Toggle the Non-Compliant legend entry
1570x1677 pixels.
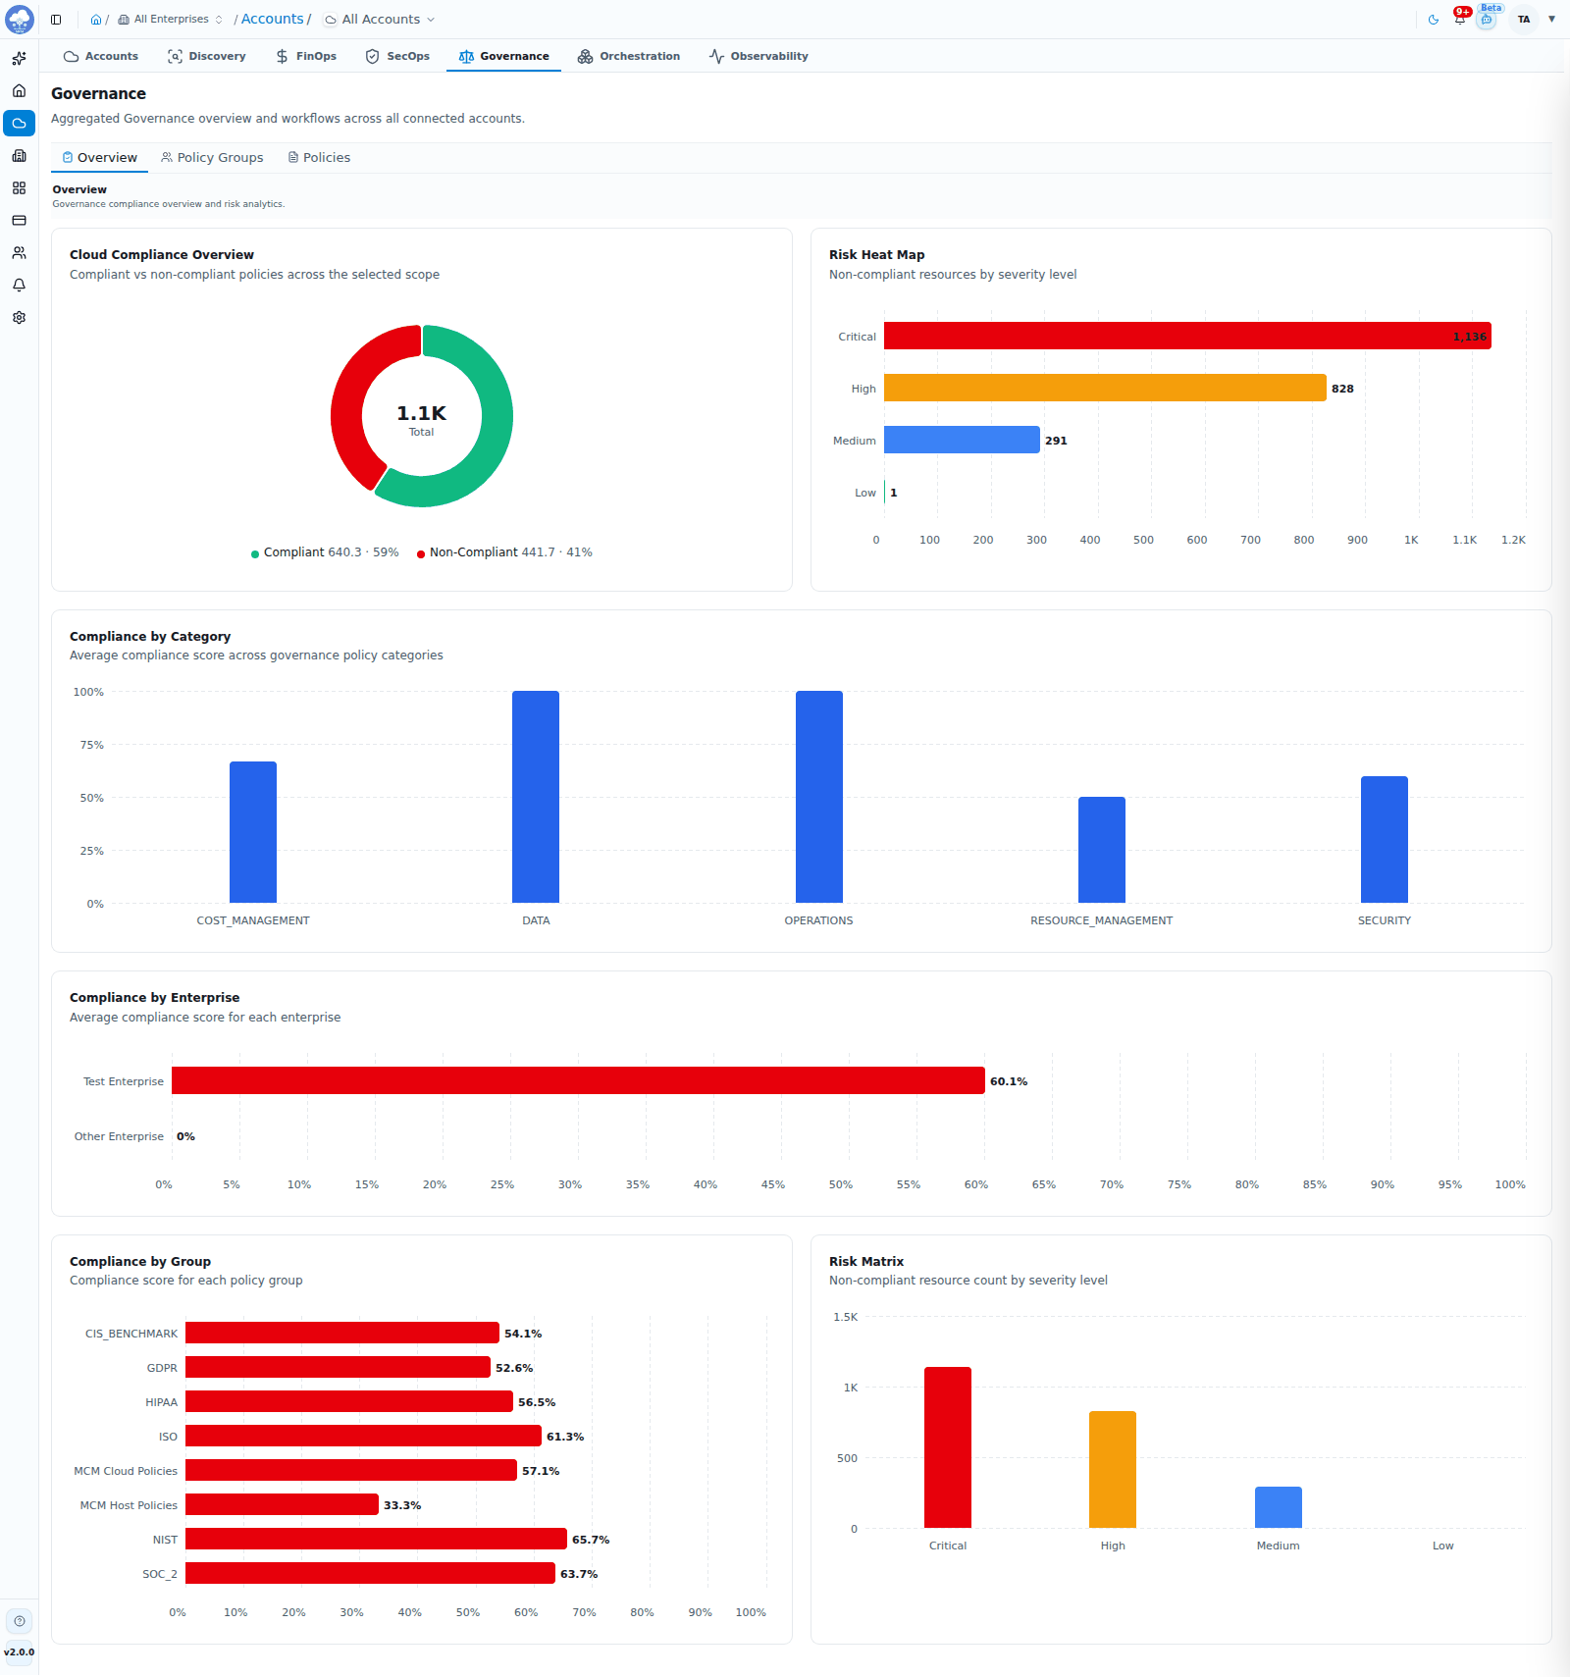504,552
